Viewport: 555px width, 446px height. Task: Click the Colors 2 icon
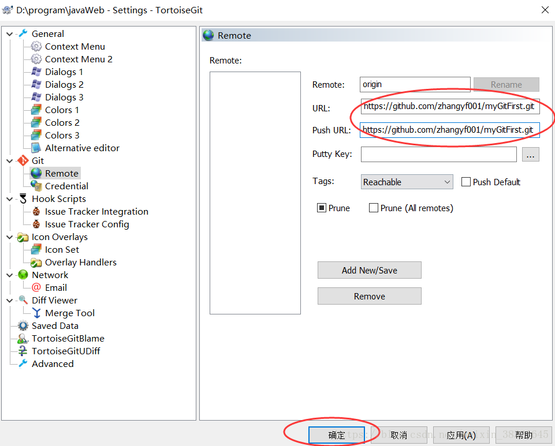pos(36,122)
